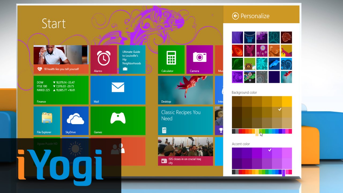
Task: Pick the magenta bird background thumbnail
Action: pyautogui.click(x=250, y=51)
